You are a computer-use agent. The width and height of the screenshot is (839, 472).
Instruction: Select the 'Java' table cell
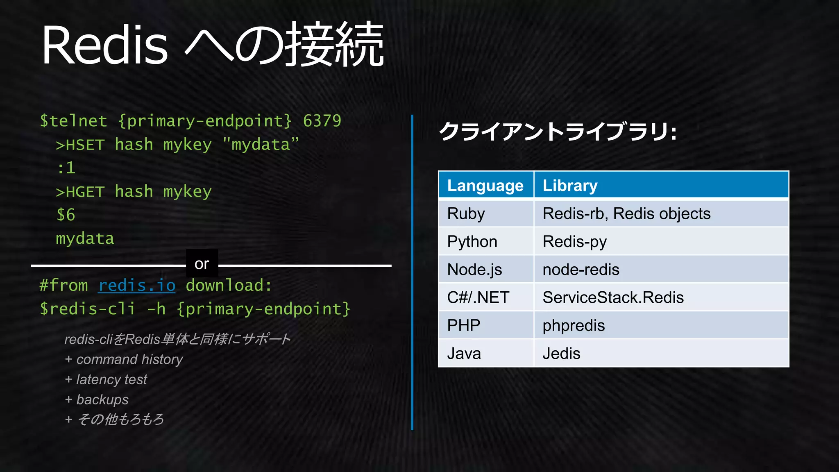click(x=486, y=353)
